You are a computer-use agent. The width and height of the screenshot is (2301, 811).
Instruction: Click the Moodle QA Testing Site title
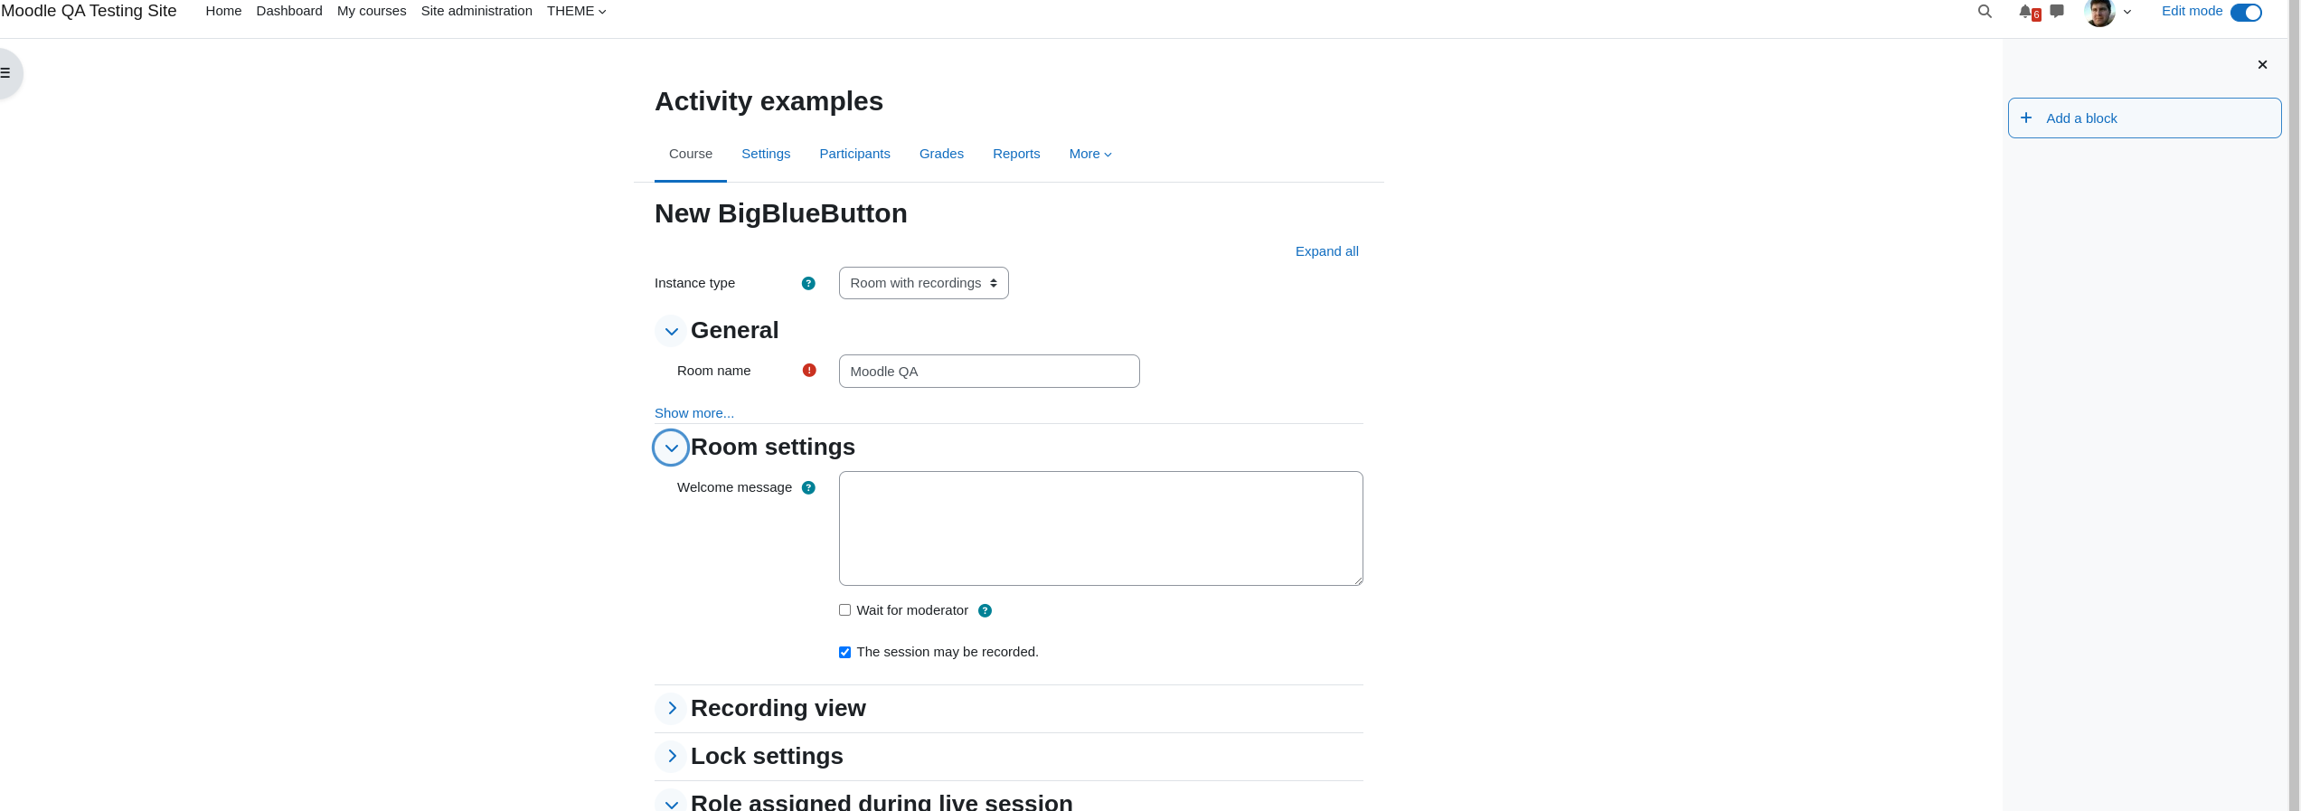89,11
